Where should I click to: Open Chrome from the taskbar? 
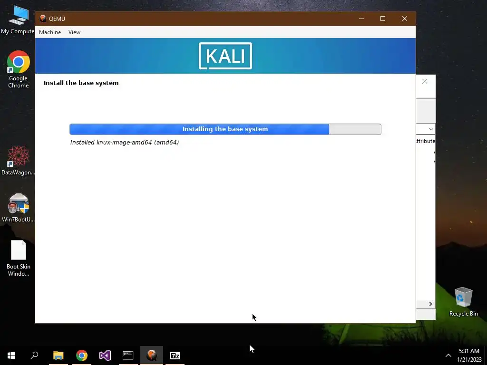(x=82, y=355)
